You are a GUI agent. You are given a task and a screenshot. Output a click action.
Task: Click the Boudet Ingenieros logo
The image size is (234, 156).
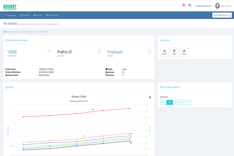click(x=10, y=7)
